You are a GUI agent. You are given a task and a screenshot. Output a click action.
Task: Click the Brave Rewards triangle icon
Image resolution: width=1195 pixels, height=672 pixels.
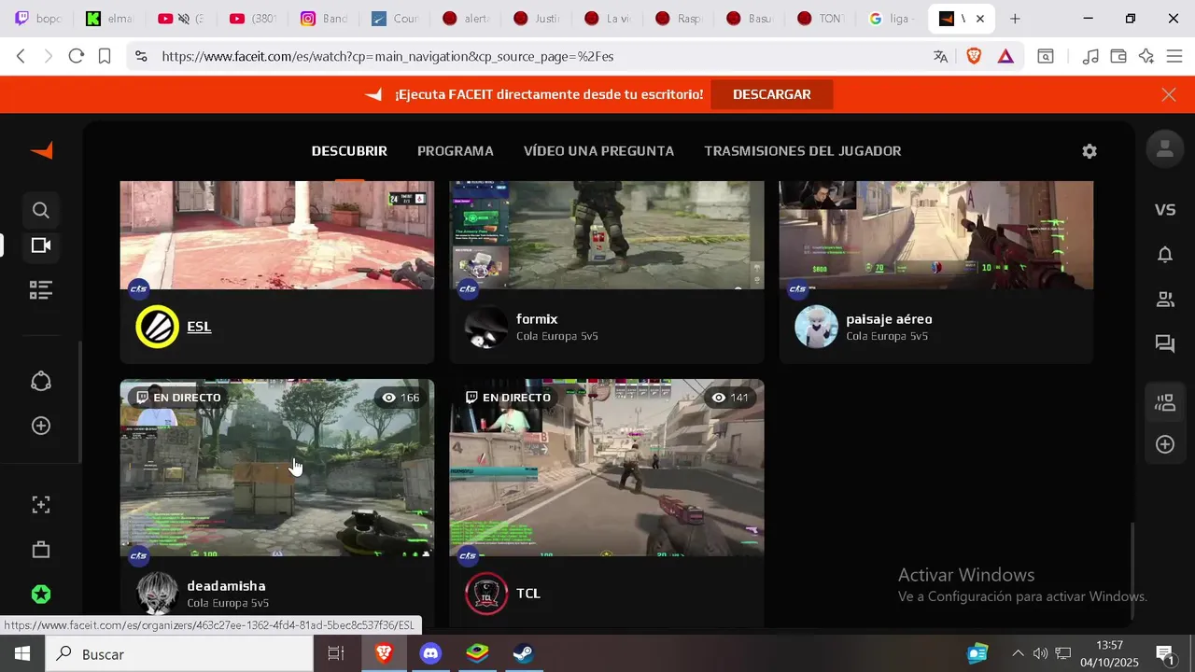click(x=1005, y=56)
